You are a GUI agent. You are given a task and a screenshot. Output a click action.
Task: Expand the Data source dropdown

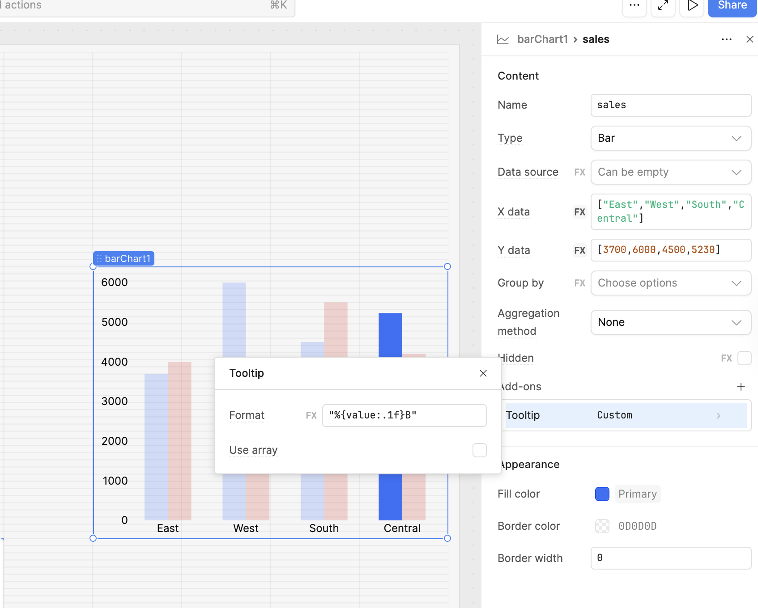(x=670, y=172)
